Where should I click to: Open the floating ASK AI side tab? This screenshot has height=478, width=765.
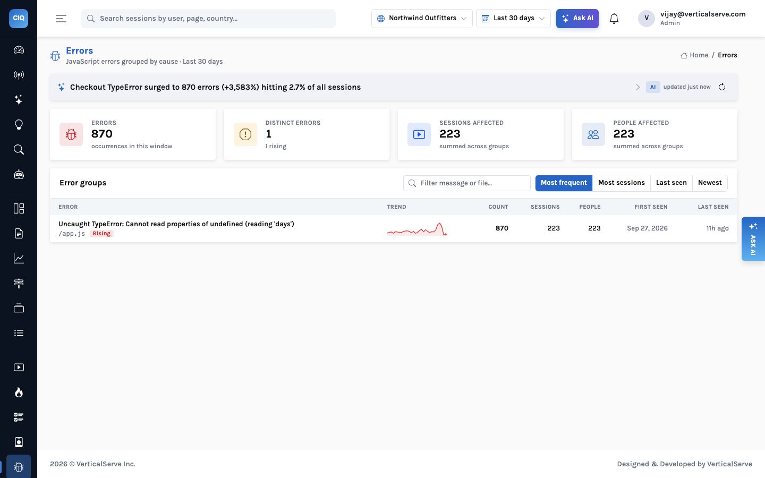pos(753,239)
